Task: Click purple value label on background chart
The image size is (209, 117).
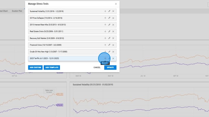Action: click(60, 105)
